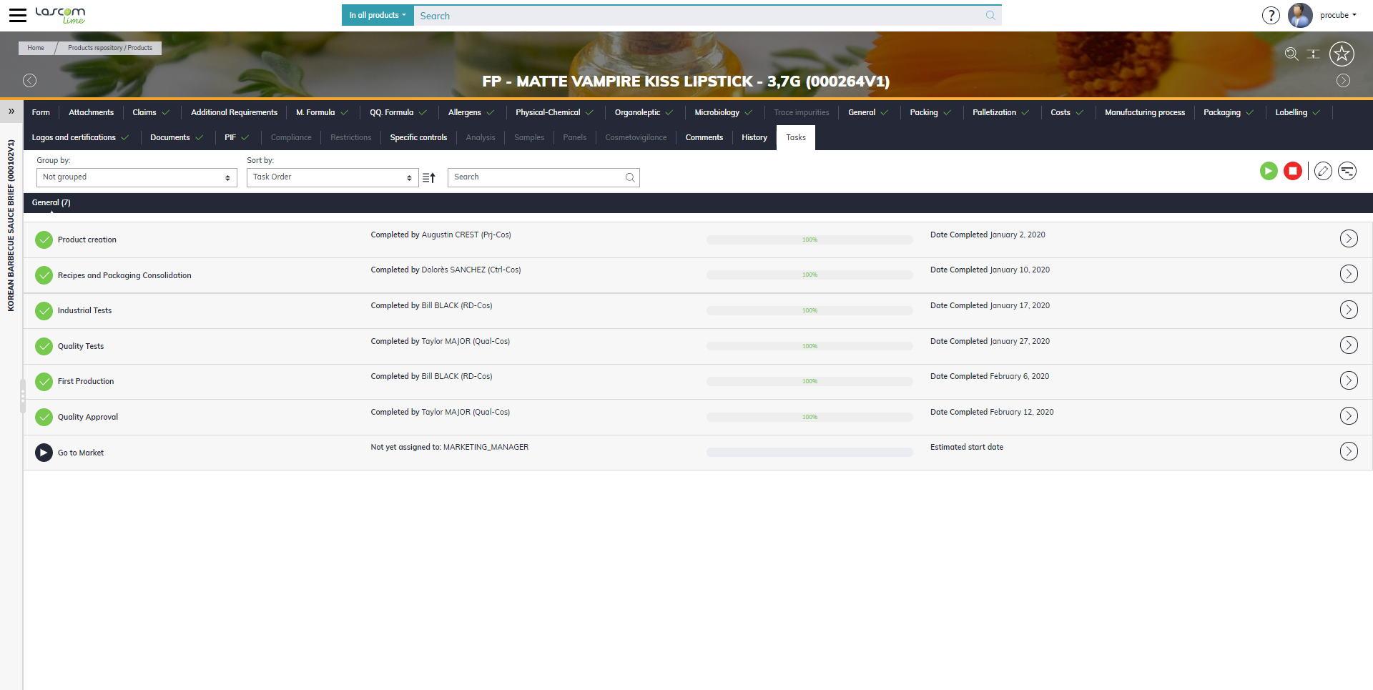Stop the workflow using red stop icon
This screenshot has width=1373, height=690.
coord(1293,171)
